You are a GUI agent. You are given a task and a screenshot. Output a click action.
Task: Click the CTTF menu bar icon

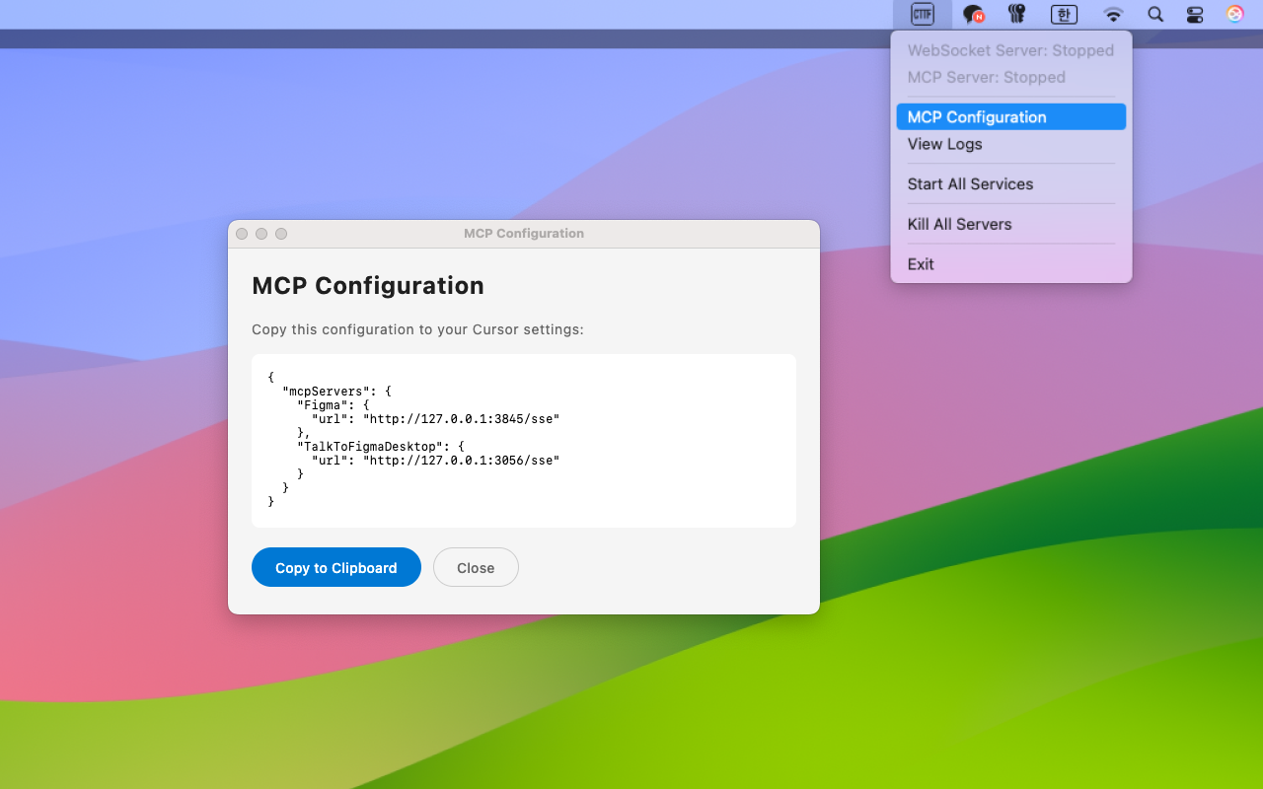922,14
